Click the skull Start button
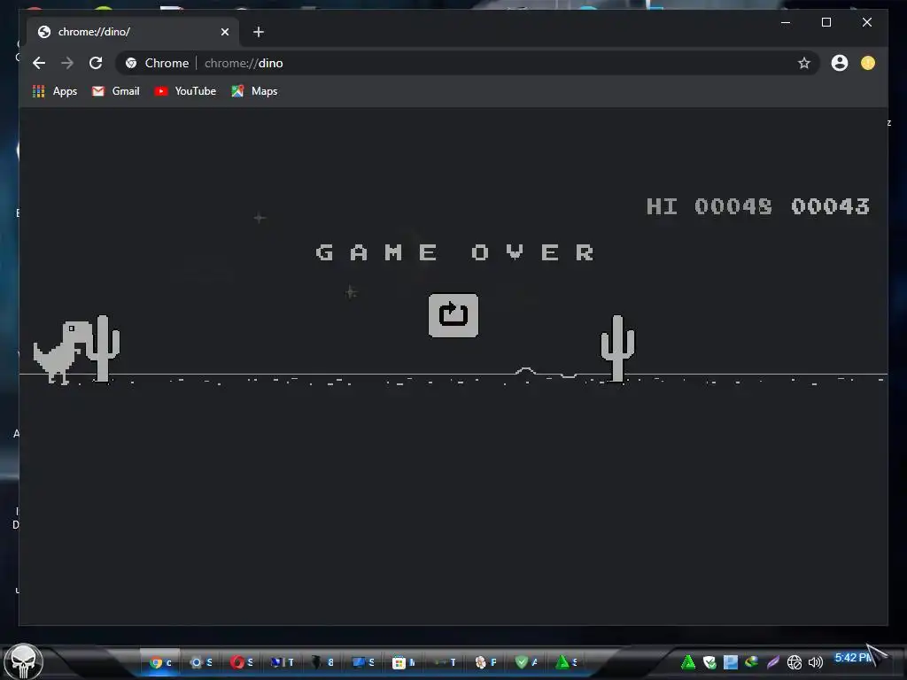The width and height of the screenshot is (907, 680). [24, 661]
